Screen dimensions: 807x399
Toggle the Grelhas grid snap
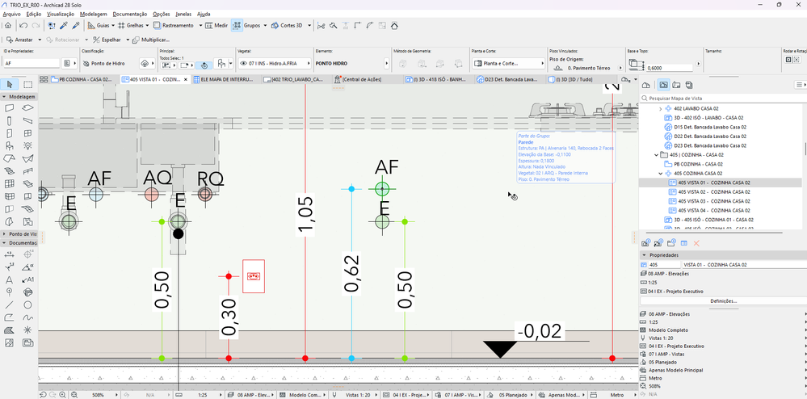click(131, 25)
